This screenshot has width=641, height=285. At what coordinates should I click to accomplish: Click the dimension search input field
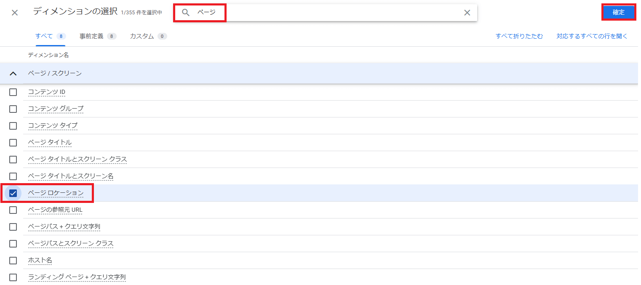click(x=337, y=13)
